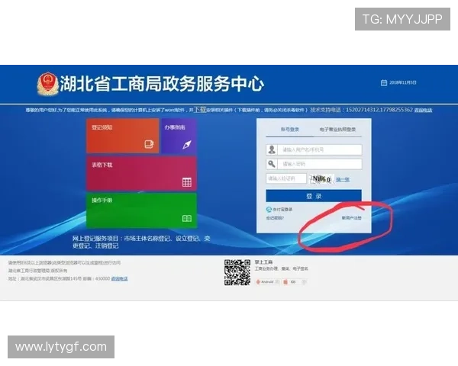Click the NW60 captcha image
The image size is (458, 366).
click(x=321, y=178)
